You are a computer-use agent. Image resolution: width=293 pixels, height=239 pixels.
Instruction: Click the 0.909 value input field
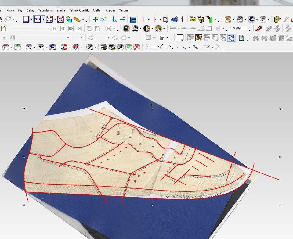[239, 28]
